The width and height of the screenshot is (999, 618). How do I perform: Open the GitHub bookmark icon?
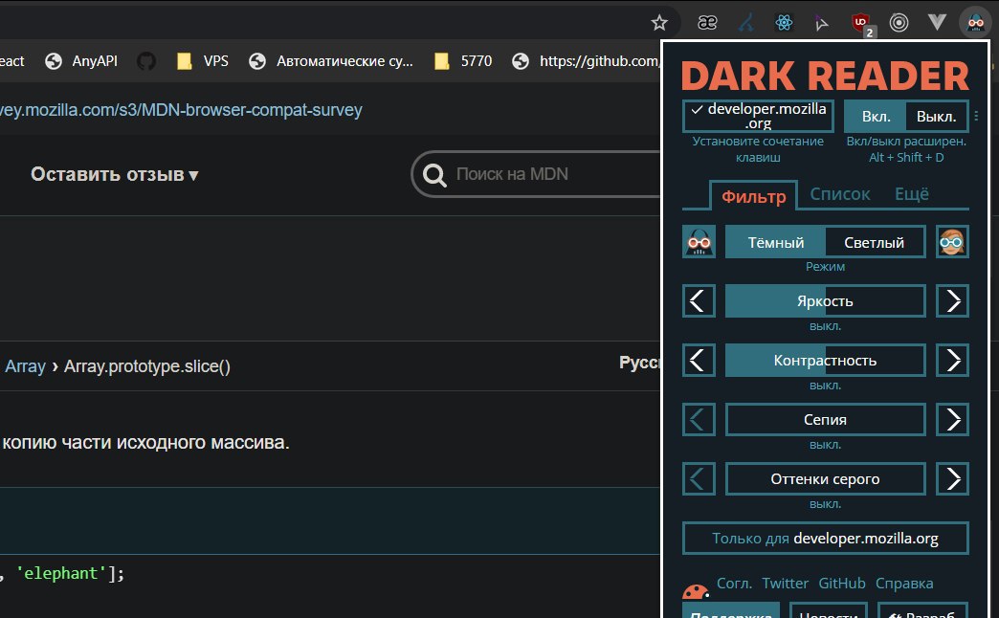tap(145, 61)
